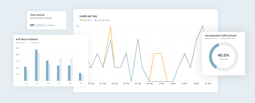This screenshot has height=103, width=255.
Task: Click the 'Mai' month label
Action: [x=70, y=83]
